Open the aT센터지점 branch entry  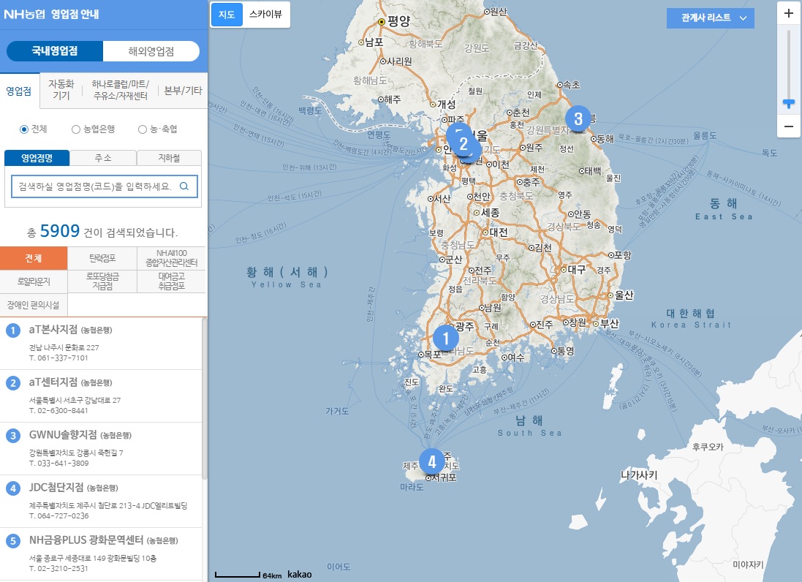click(101, 396)
